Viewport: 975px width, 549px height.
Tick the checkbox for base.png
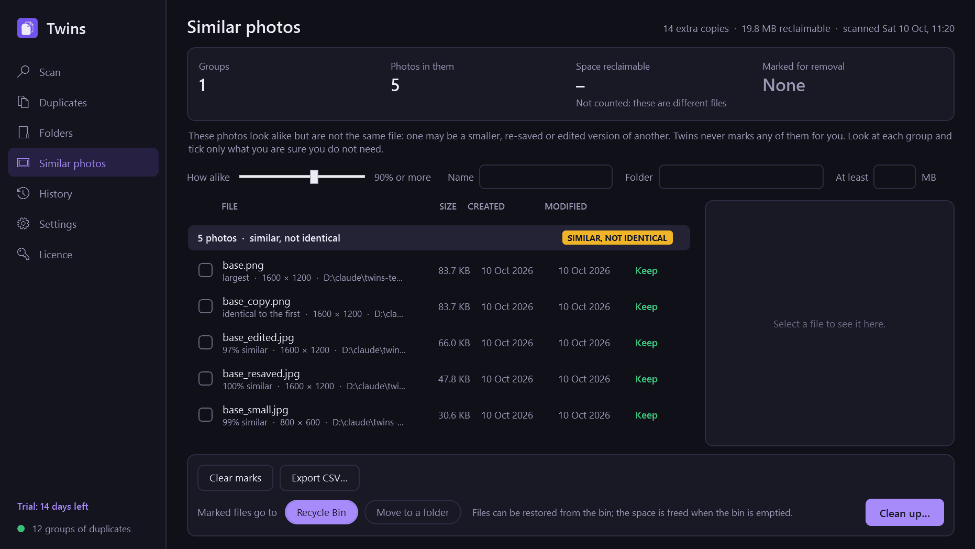[205, 270]
